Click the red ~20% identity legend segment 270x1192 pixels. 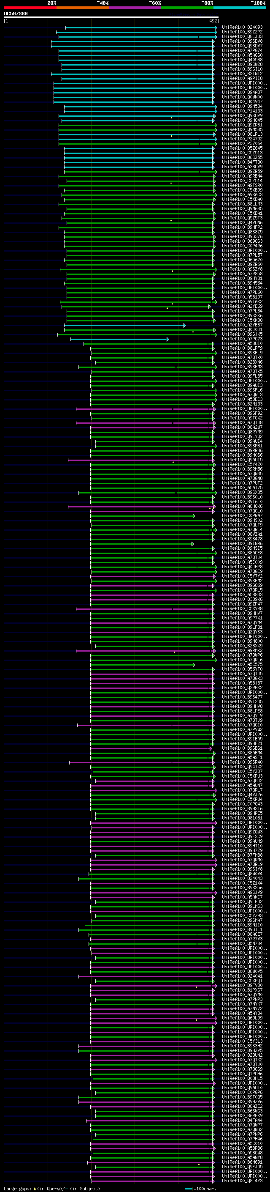30,8
